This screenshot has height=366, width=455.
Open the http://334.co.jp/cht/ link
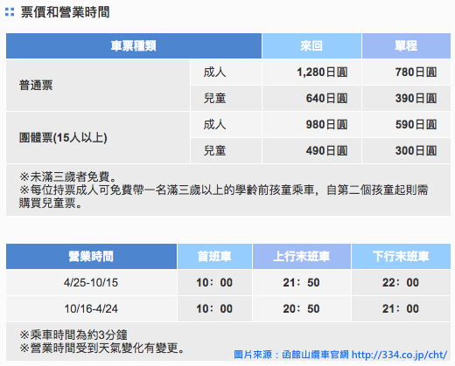pos(399,355)
